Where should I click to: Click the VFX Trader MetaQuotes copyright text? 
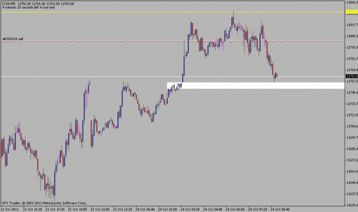[x=44, y=203]
